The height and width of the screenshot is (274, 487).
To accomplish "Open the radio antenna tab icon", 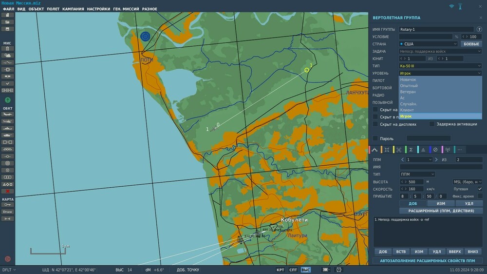I will point(448,150).
